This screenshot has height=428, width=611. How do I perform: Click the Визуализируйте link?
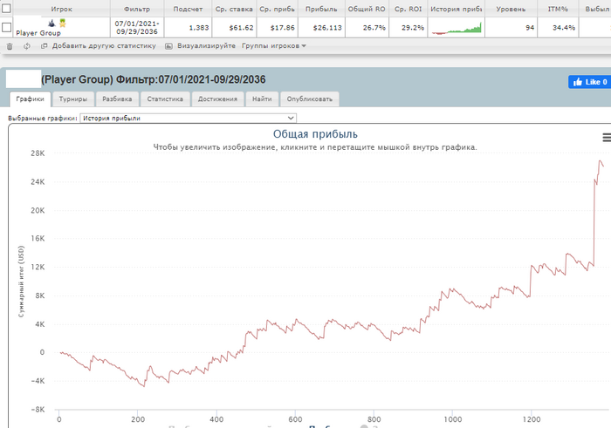point(206,46)
